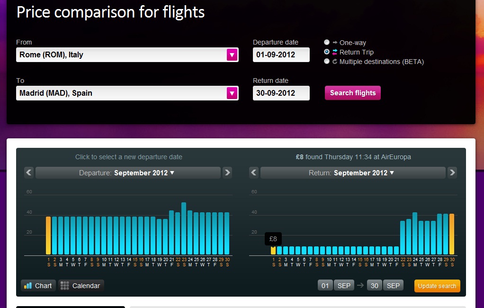
Task: Select the yellow departure bar for day 1
Action: [48, 236]
